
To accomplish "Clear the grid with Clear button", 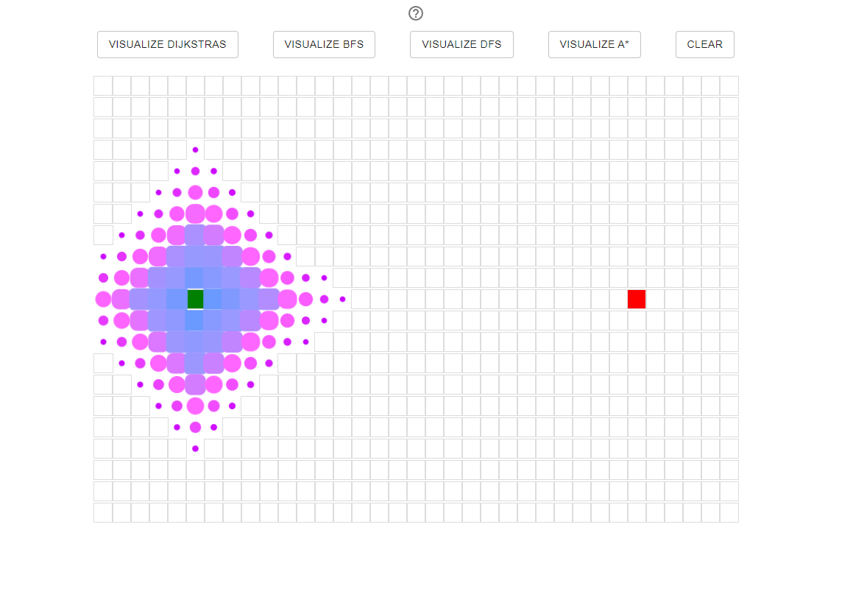I will coord(704,45).
